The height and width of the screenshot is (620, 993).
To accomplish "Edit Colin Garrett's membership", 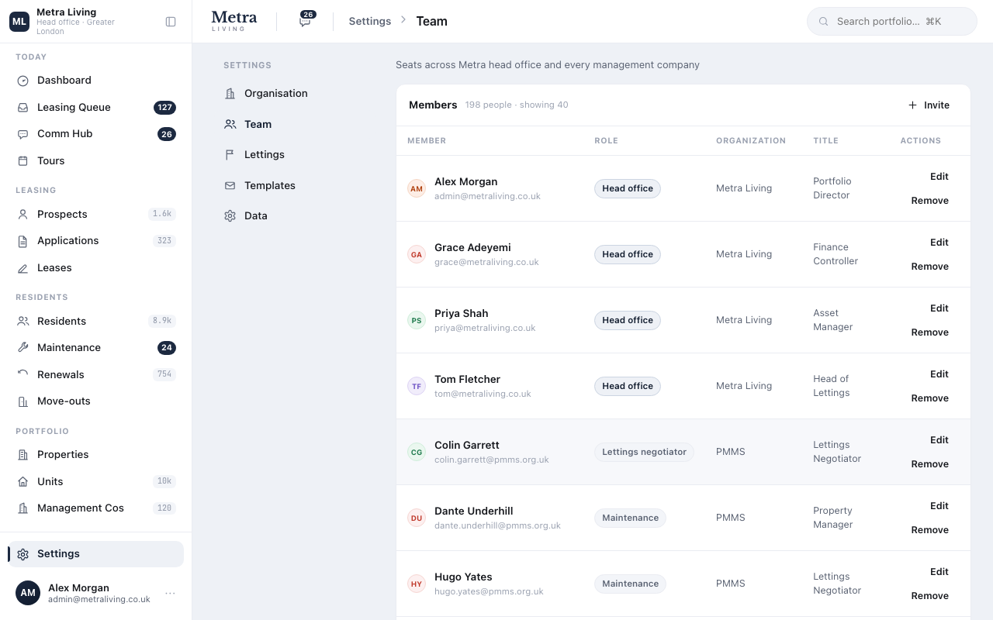I will click(x=939, y=440).
